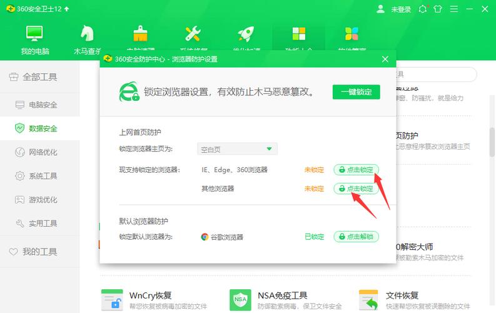The image size is (496, 313).
Task: Select 游戏优化 sidebar category
Action: coord(40,200)
